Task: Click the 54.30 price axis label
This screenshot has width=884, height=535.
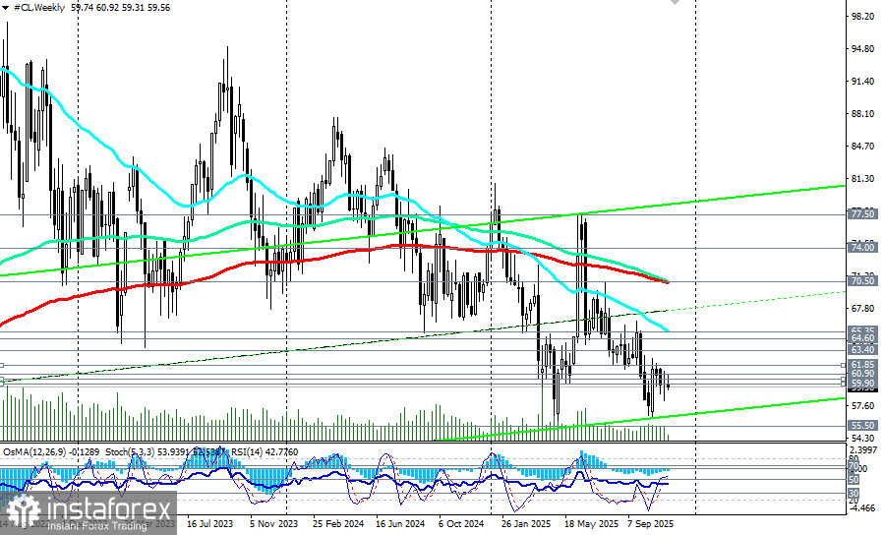Action: tap(862, 439)
